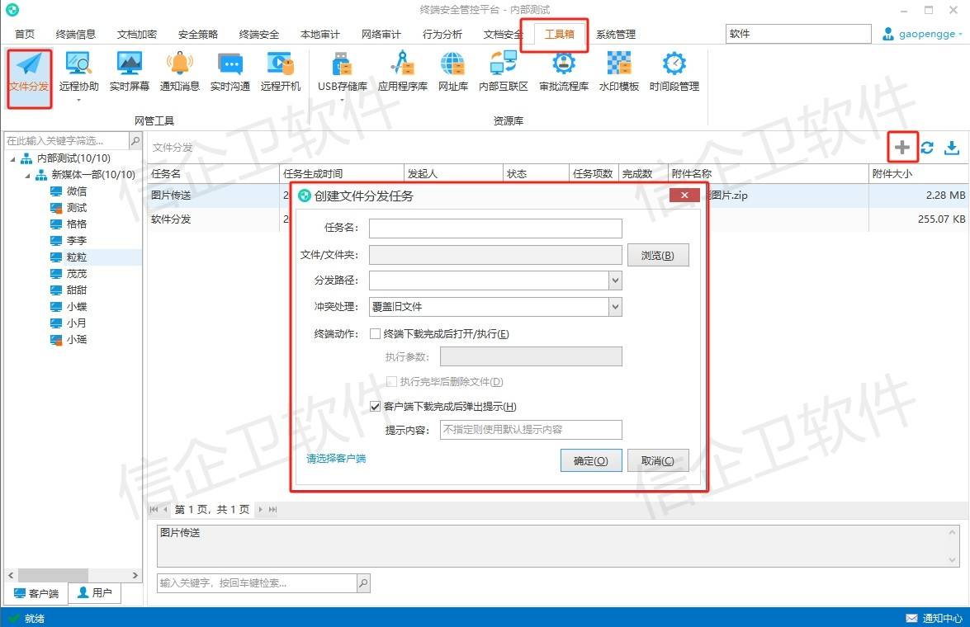The height and width of the screenshot is (627, 970).
Task: Switch to the 用户 tab at bottom
Action: click(x=95, y=593)
